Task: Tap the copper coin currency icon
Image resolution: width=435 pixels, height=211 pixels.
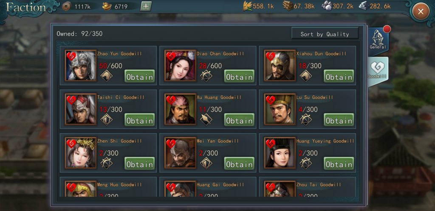Action: pos(66,6)
